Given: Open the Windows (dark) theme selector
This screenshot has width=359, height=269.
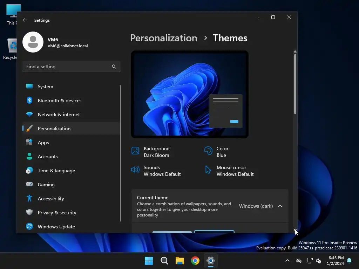Looking at the screenshot, I should (x=256, y=206).
